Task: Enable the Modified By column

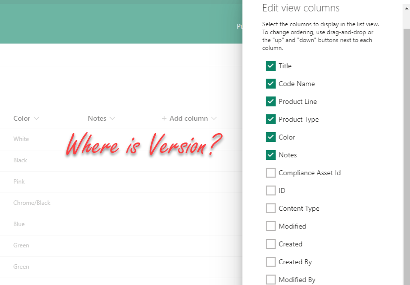Action: [x=271, y=279]
